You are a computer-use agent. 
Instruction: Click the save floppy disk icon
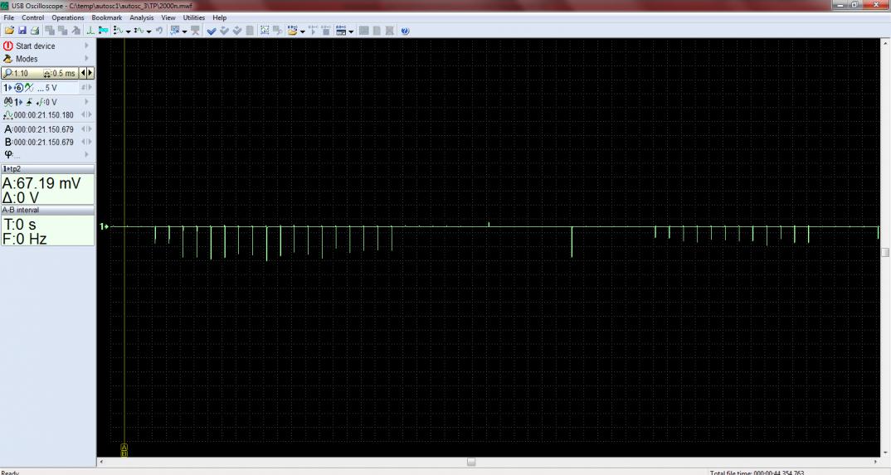(22, 31)
